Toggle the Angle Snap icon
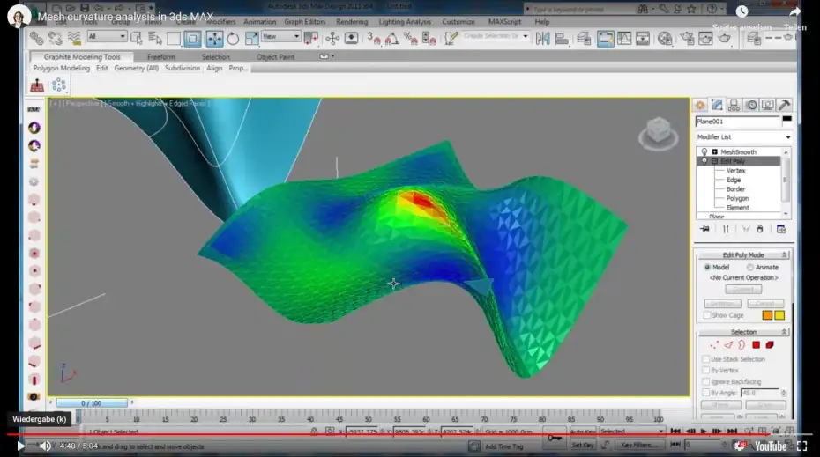 point(391,39)
